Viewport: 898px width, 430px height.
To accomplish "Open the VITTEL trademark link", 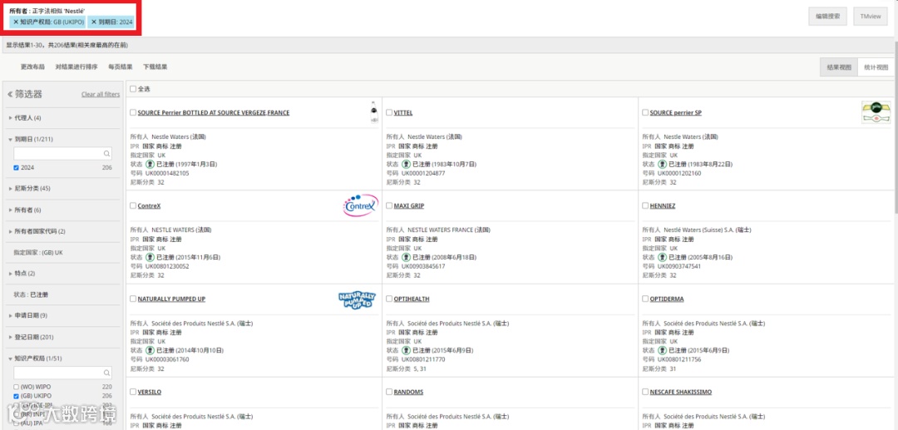I will pyautogui.click(x=403, y=113).
